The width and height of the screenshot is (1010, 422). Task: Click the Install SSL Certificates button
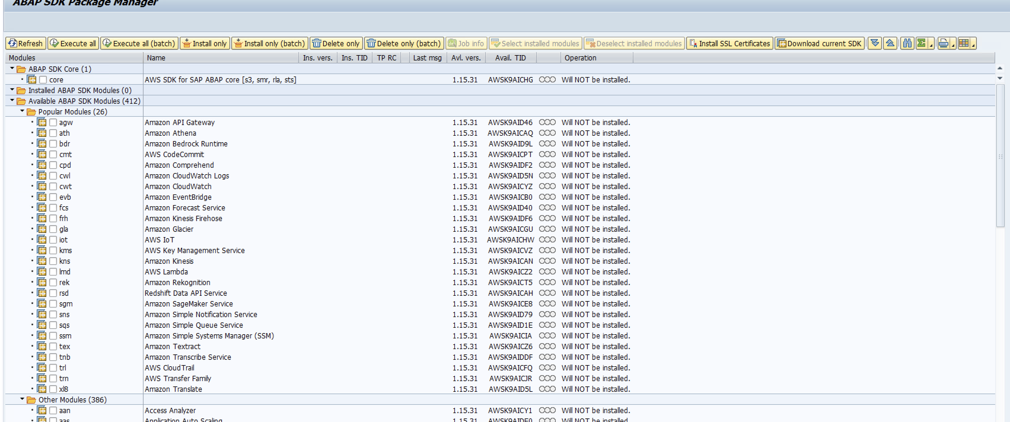[x=729, y=43]
